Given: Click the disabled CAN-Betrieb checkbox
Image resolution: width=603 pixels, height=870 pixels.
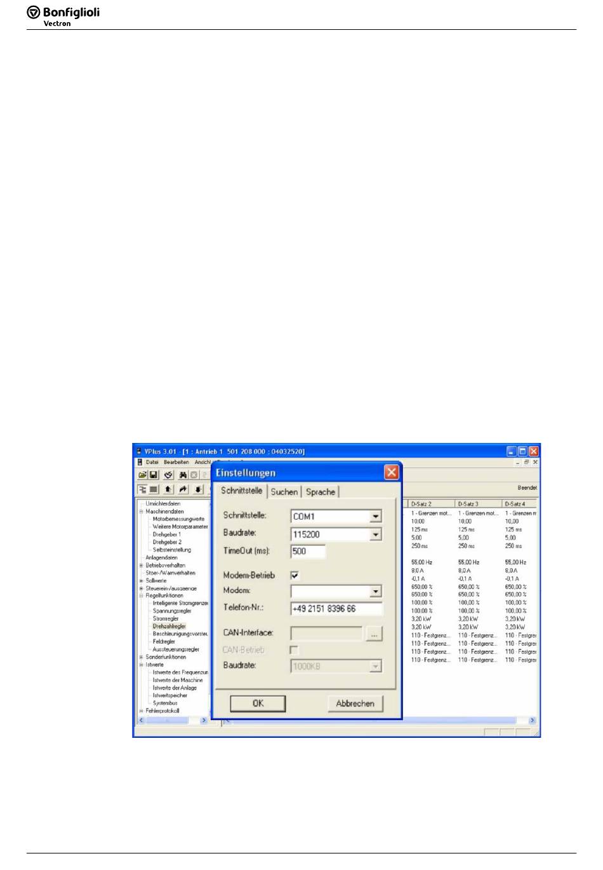Looking at the screenshot, I should [x=294, y=649].
